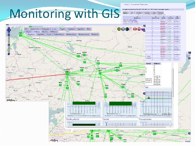Open dropdown at top of table window

[x=131, y=5]
